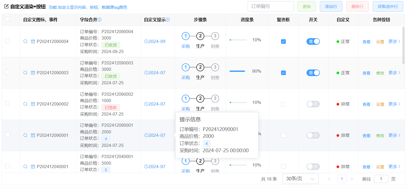The width and height of the screenshot is (408, 188).
Task: Click step 1 采购 circle in first row
Action: click(x=185, y=36)
